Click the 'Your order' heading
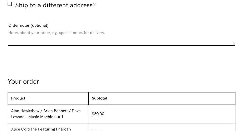This screenshot has height=131, width=240. click(23, 82)
